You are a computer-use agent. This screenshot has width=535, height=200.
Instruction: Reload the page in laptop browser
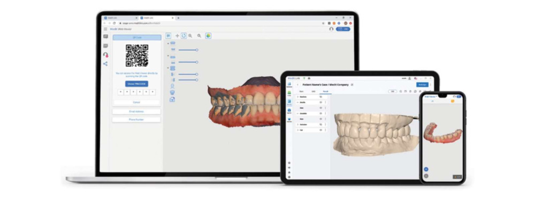[114, 23]
